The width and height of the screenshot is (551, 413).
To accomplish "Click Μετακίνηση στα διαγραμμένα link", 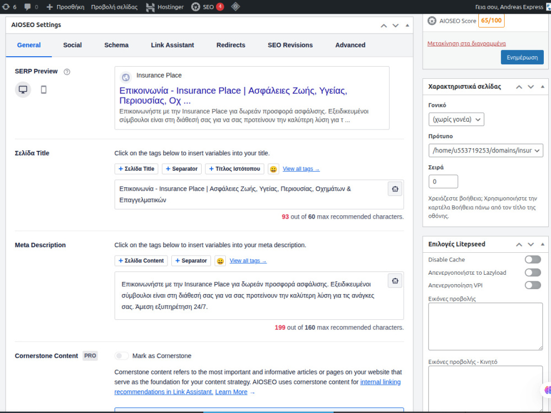I will click(x=466, y=44).
